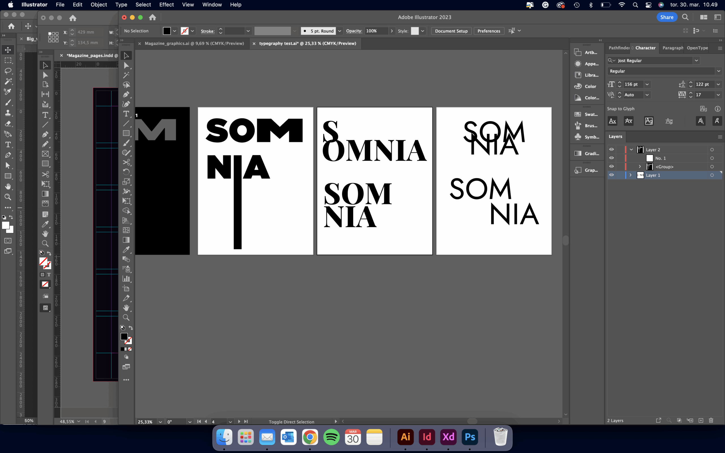725x453 pixels.
Task: Switch to Magazine_graphics.ai document tab
Action: (x=194, y=43)
